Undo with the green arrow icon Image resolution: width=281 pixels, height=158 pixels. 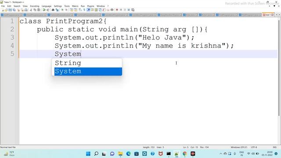[44, 10]
